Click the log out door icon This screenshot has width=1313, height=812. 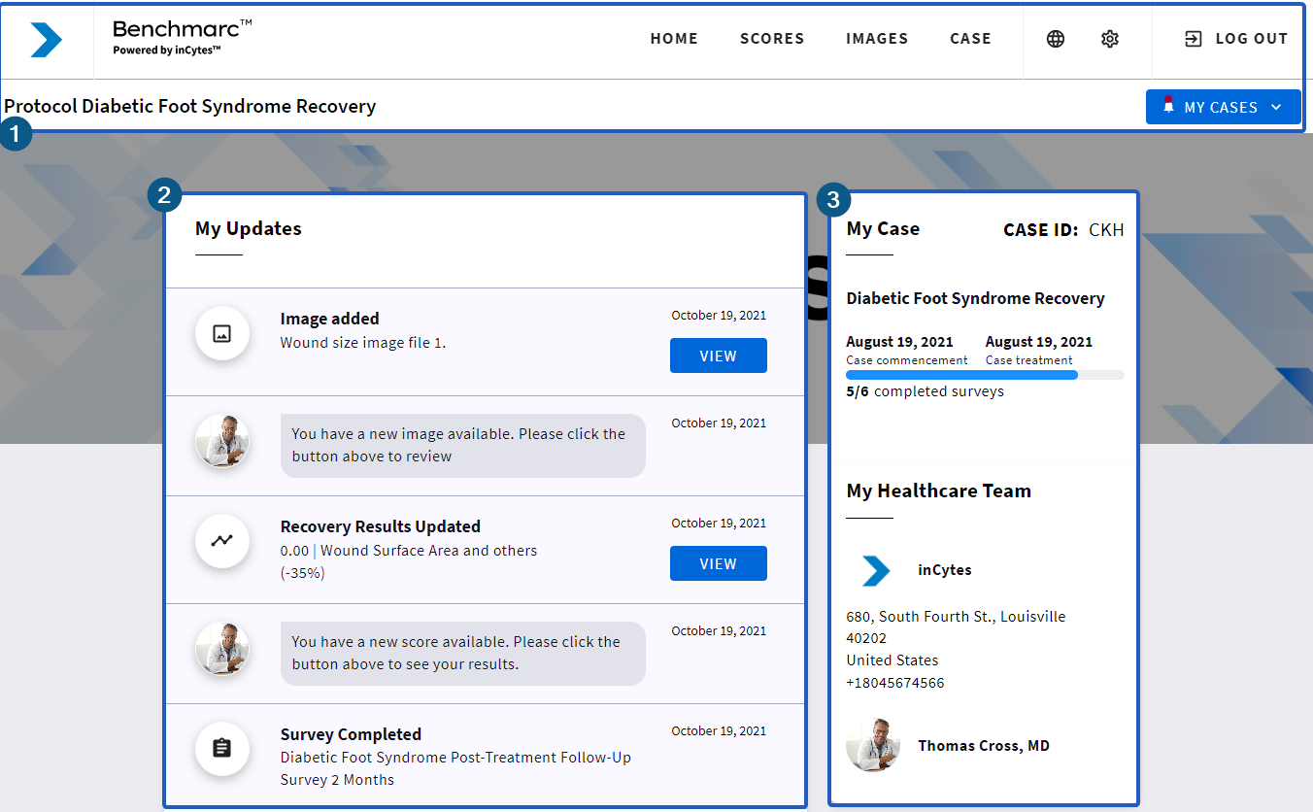coord(1193,39)
